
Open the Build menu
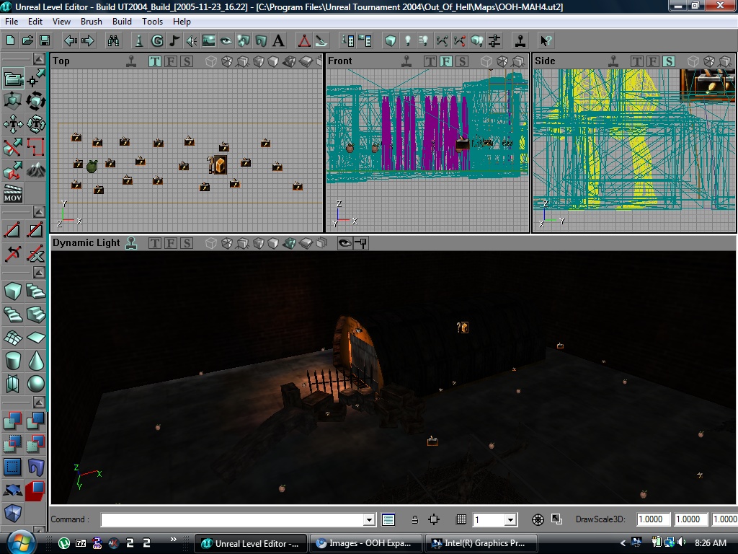(x=122, y=22)
